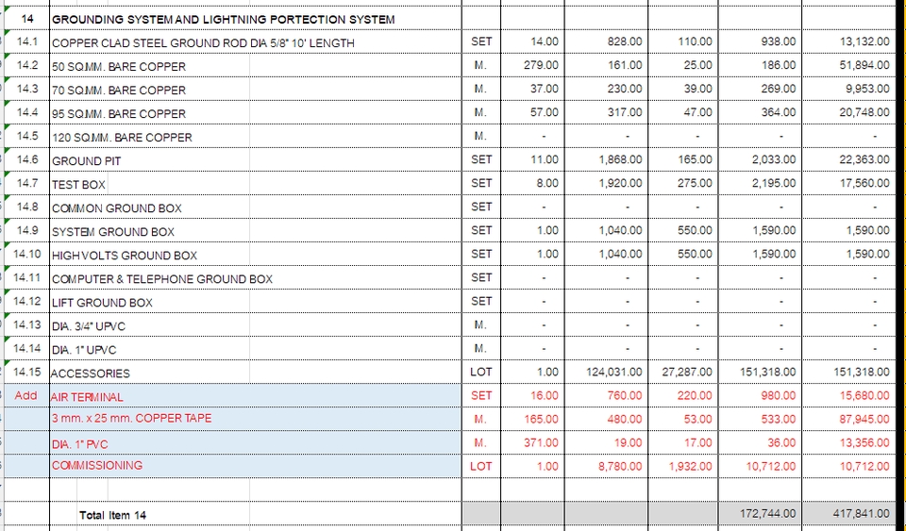The image size is (906, 531).
Task: Select the 120 SQ.MM. BARE COPPER cell
Action: click(256, 138)
